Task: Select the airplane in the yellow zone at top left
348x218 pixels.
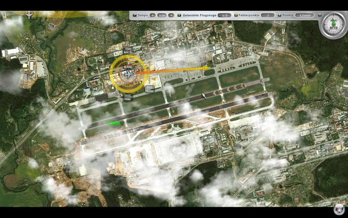Action: click(29, 15)
